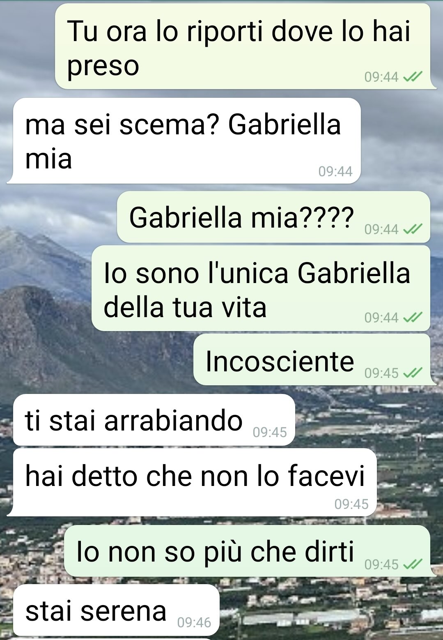This screenshot has height=640, width=443.
Task: Click read-receipt checkmarks on 'Tu ora lo riporti' message
Action: [x=413, y=77]
